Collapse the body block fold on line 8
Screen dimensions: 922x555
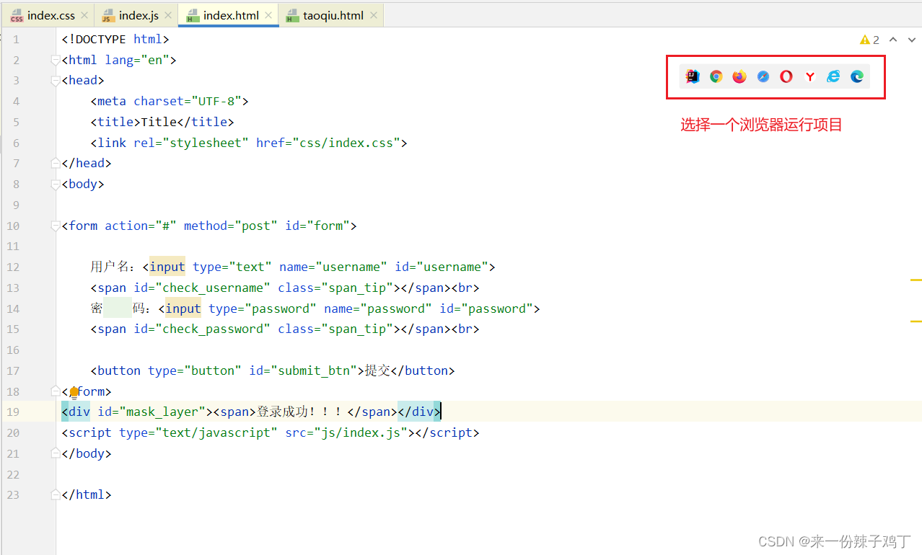[x=56, y=185]
